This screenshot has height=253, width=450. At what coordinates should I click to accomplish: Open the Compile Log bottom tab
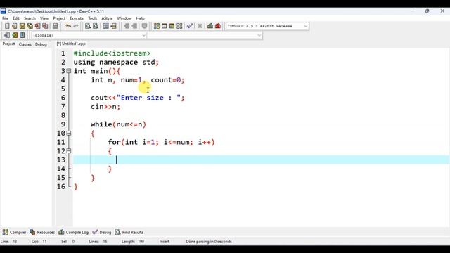tap(73, 232)
